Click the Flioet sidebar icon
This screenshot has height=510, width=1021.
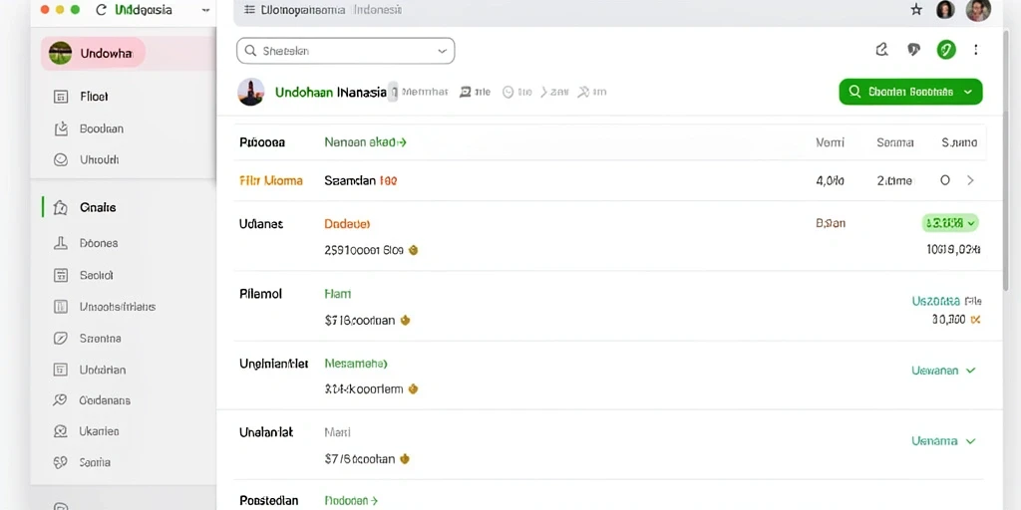(x=61, y=97)
